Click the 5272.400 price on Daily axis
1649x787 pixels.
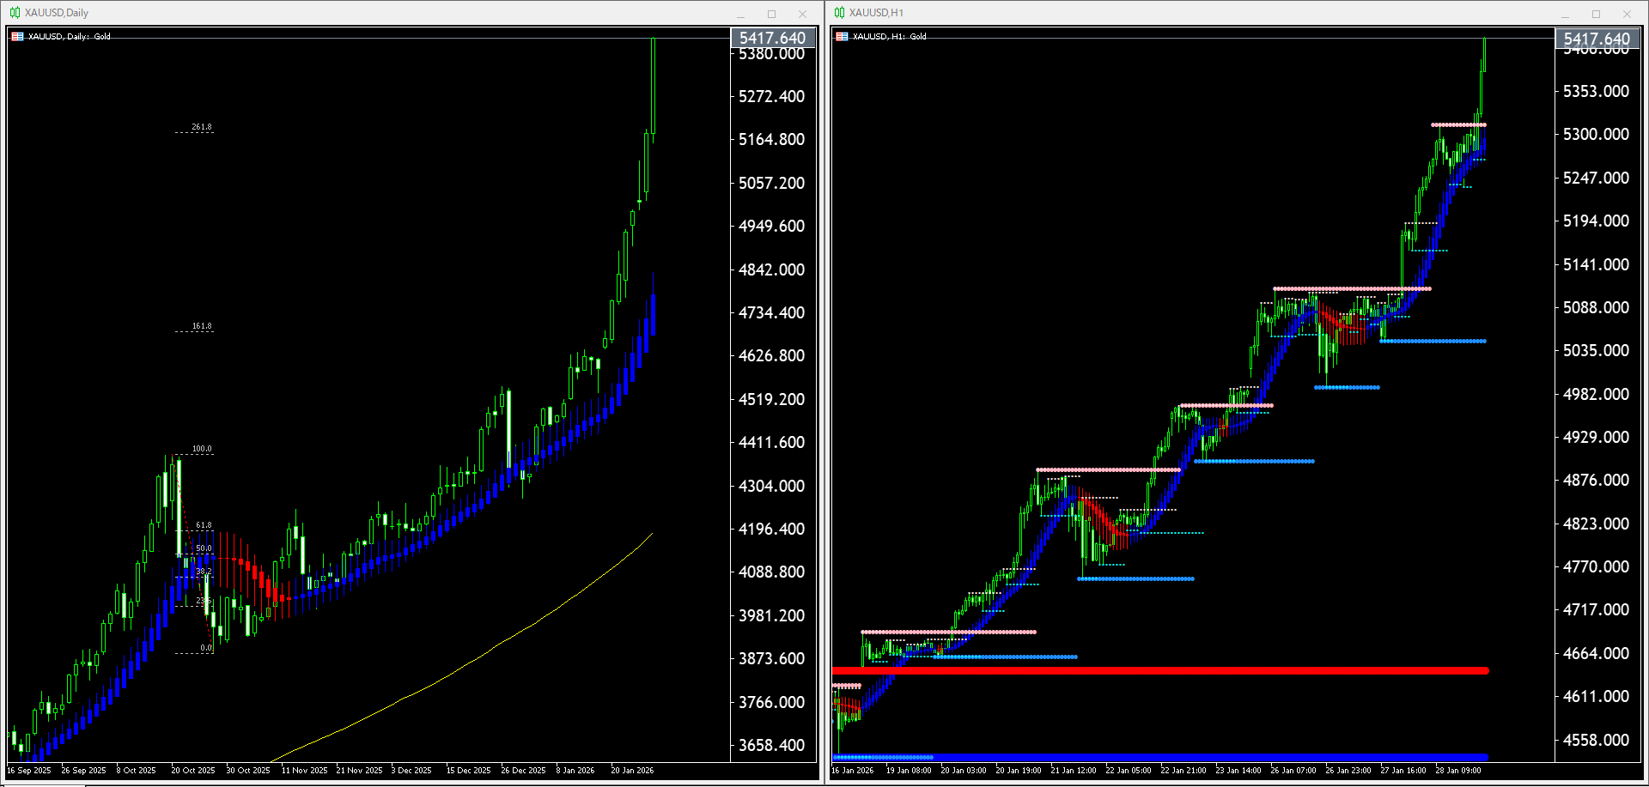pos(772,97)
